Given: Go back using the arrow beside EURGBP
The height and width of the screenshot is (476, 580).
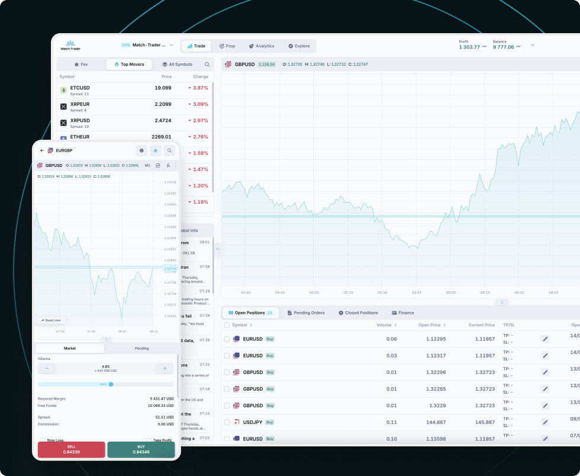Looking at the screenshot, I should click(x=42, y=150).
